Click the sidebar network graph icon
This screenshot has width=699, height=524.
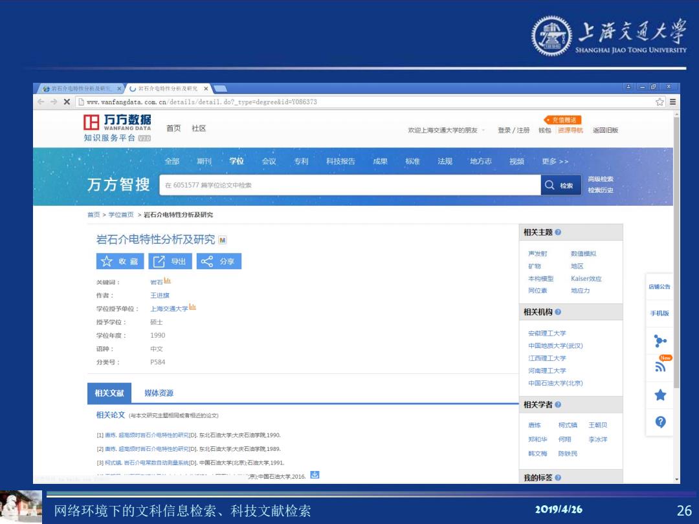(x=660, y=341)
